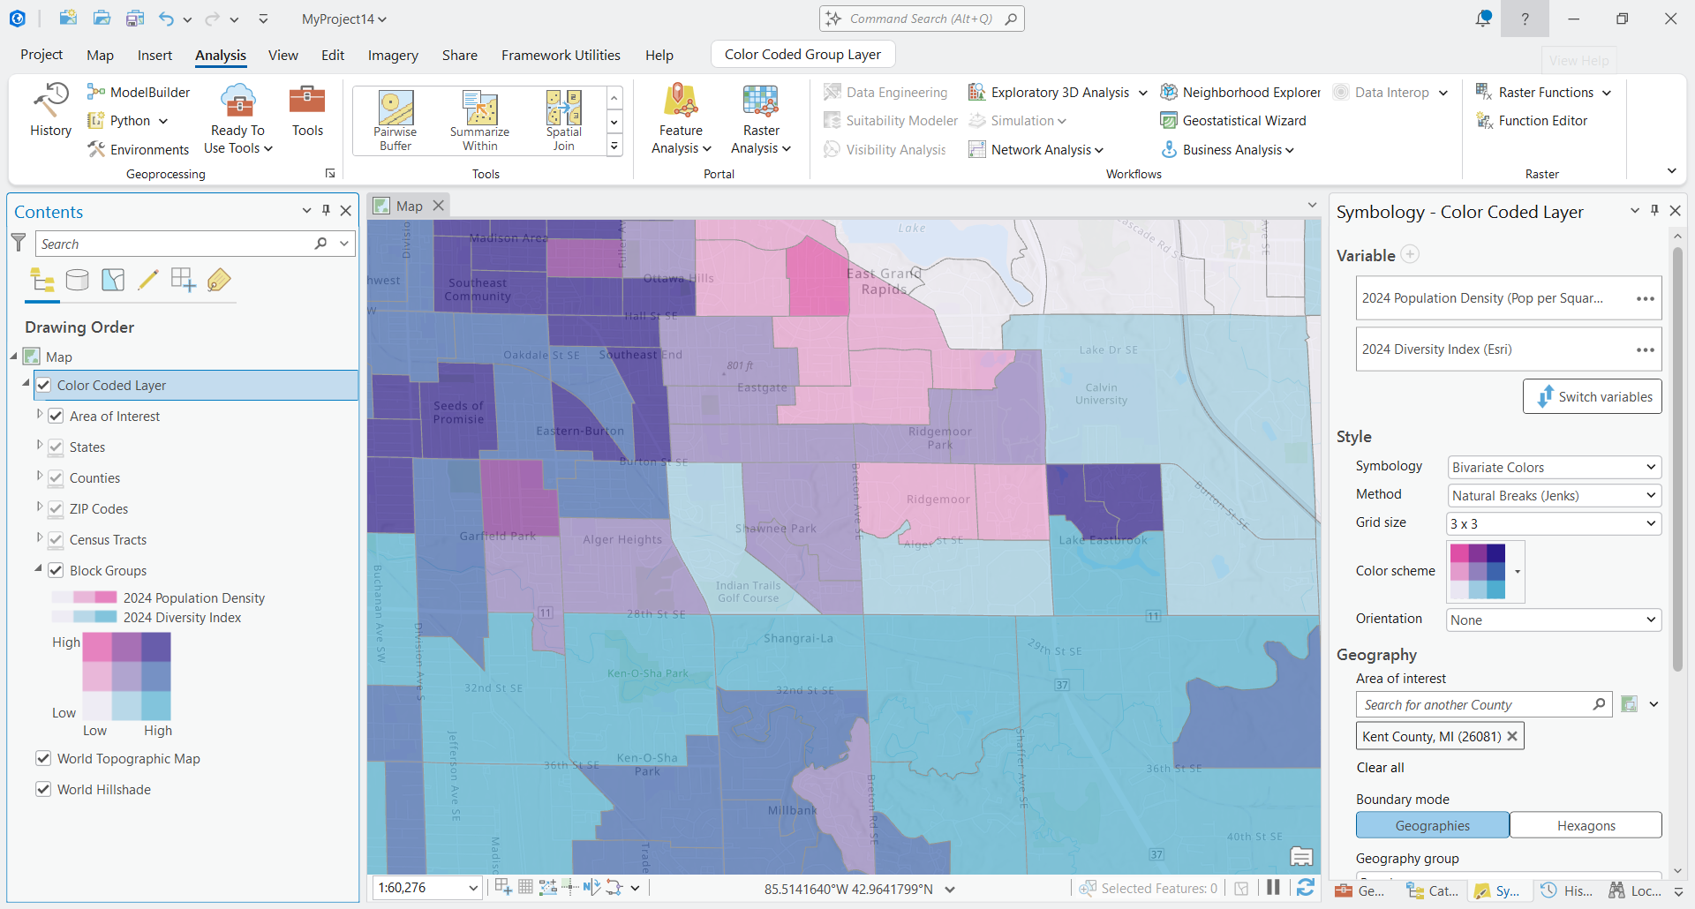This screenshot has height=909, width=1695.
Task: Click the 2024 Population Density legend swatch
Action: (x=84, y=597)
